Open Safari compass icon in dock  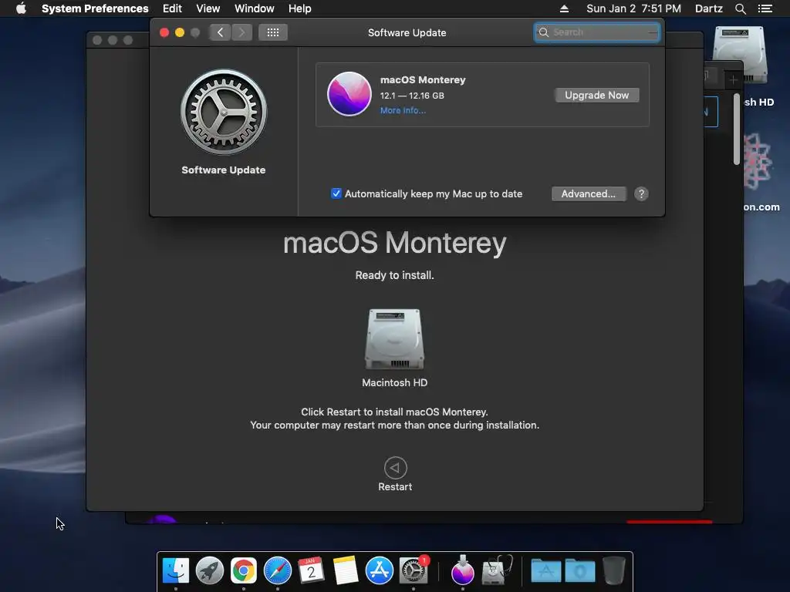click(278, 570)
